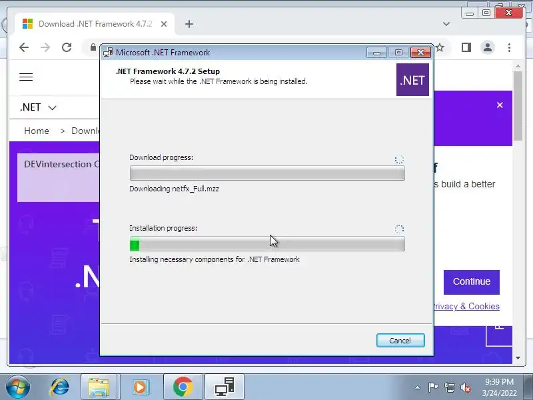Reload the page in Chrome
This screenshot has height=400, width=533.
(x=67, y=47)
